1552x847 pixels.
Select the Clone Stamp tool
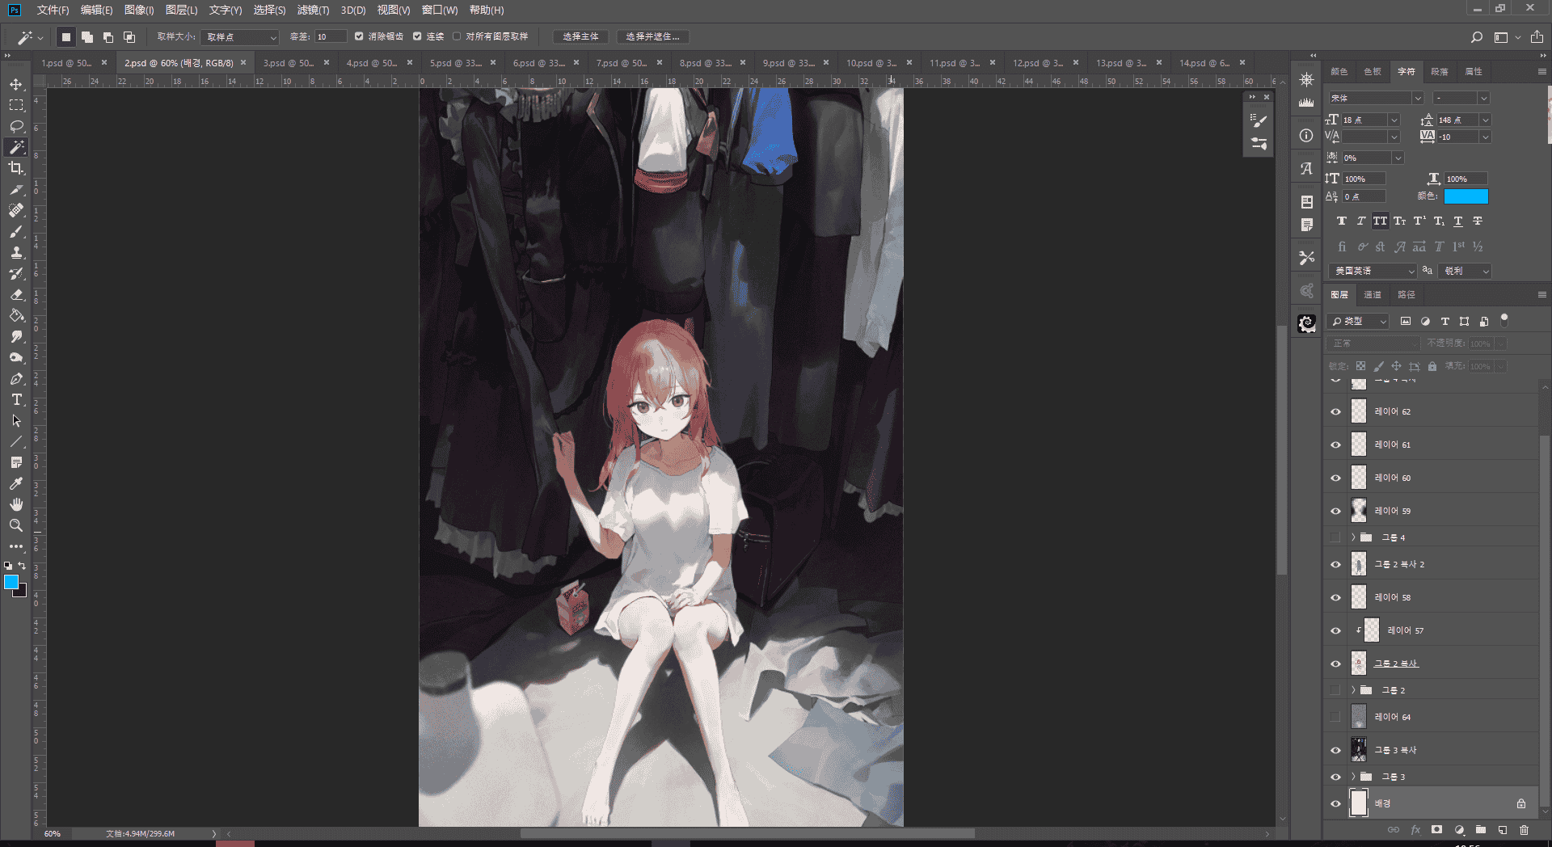(x=16, y=252)
